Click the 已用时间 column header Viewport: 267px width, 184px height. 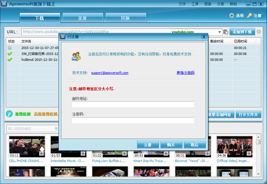(x=240, y=41)
